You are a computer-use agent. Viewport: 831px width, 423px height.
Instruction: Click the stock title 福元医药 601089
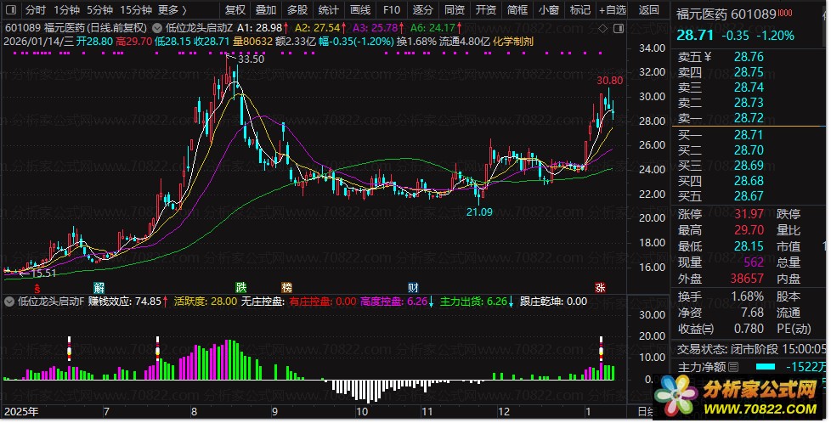[726, 14]
